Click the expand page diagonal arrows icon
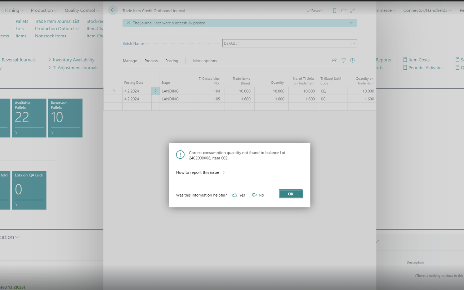This screenshot has height=290, width=464. coord(352,11)
